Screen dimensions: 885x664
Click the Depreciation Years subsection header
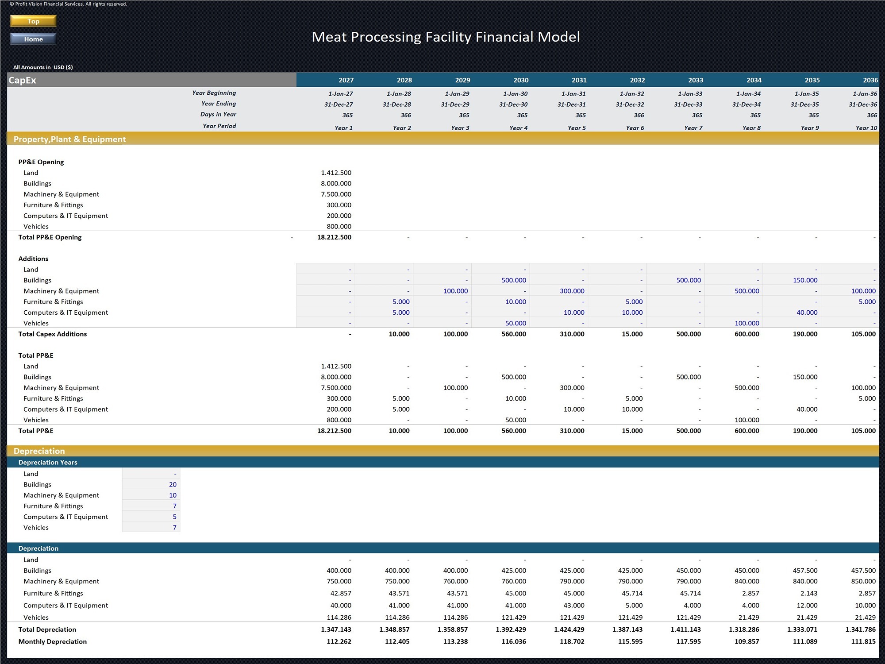point(48,462)
